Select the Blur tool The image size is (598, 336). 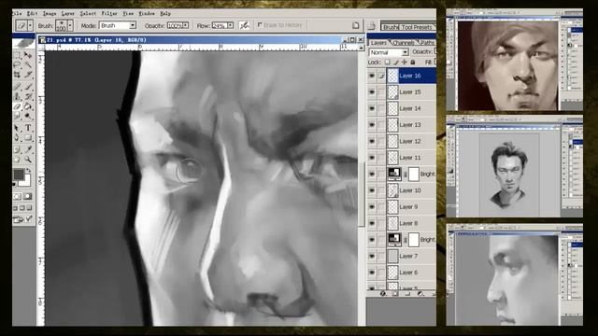pyautogui.click(x=17, y=116)
